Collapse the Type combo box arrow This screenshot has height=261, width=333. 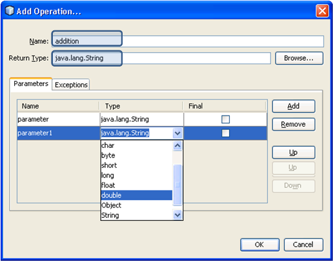tap(177, 133)
